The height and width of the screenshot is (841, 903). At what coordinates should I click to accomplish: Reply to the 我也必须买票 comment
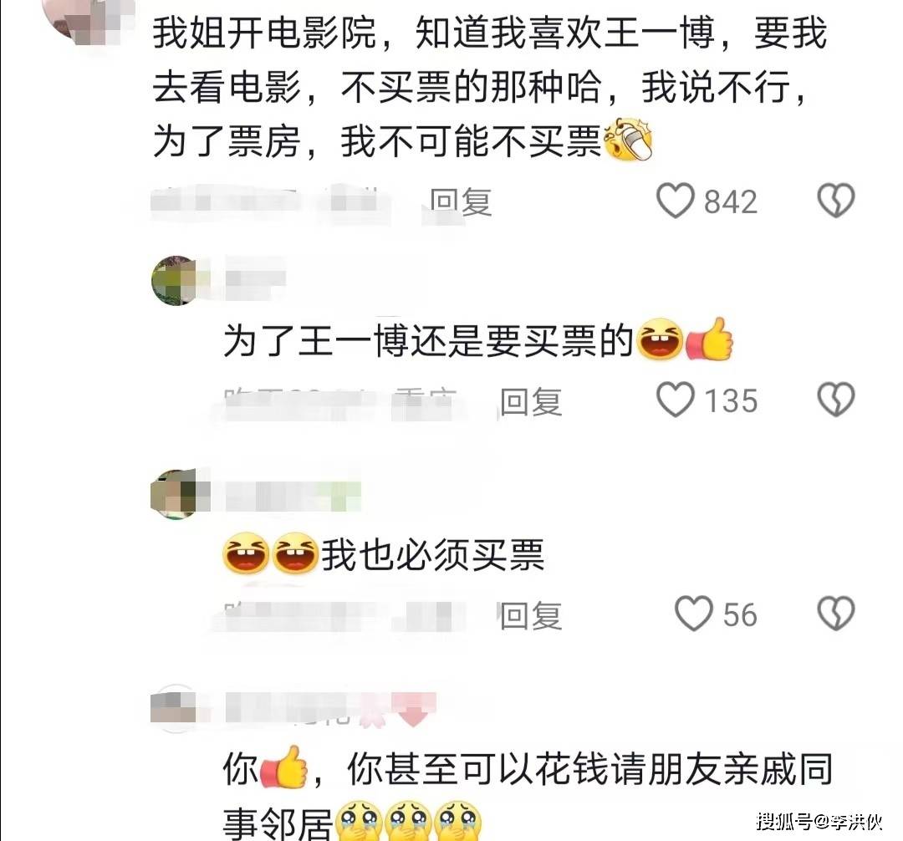530,615
